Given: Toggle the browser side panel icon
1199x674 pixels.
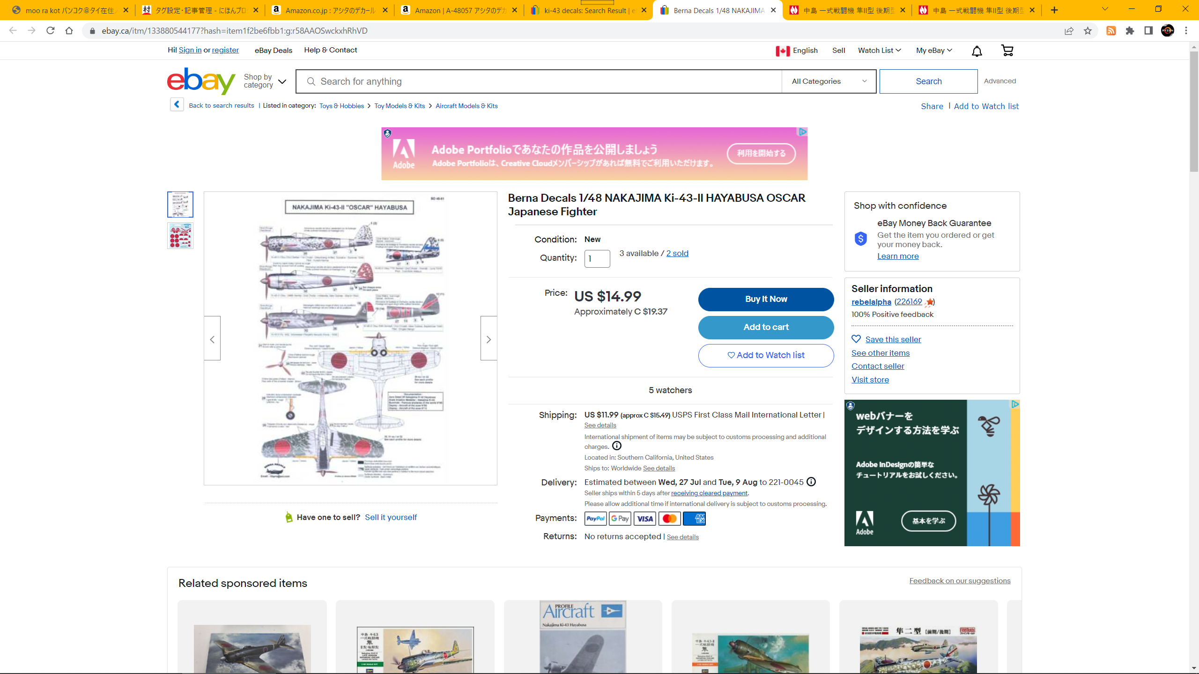Looking at the screenshot, I should pyautogui.click(x=1148, y=31).
